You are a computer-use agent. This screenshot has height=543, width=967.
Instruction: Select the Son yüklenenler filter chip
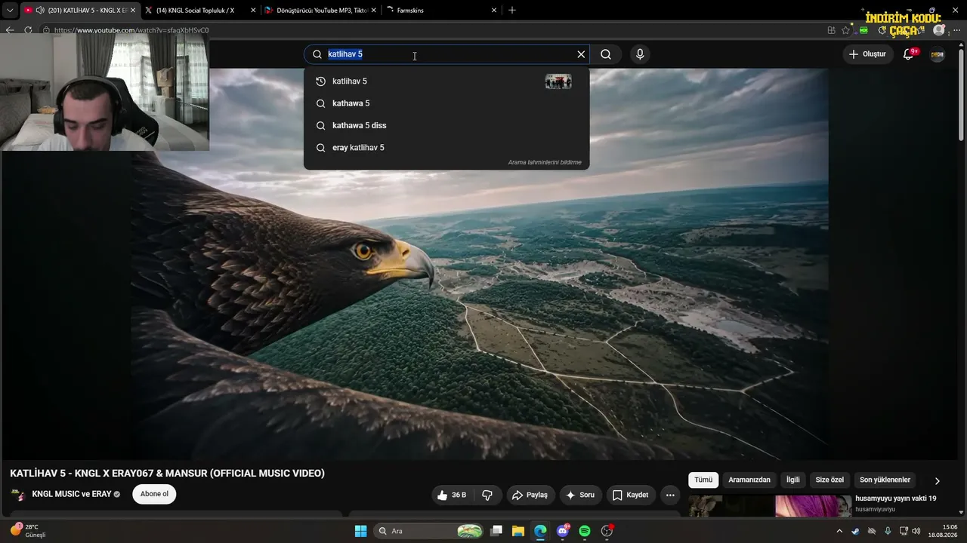pos(885,480)
